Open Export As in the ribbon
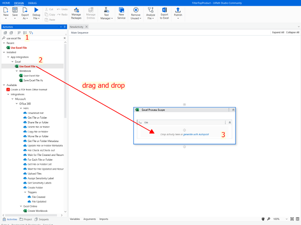 pos(25,13)
